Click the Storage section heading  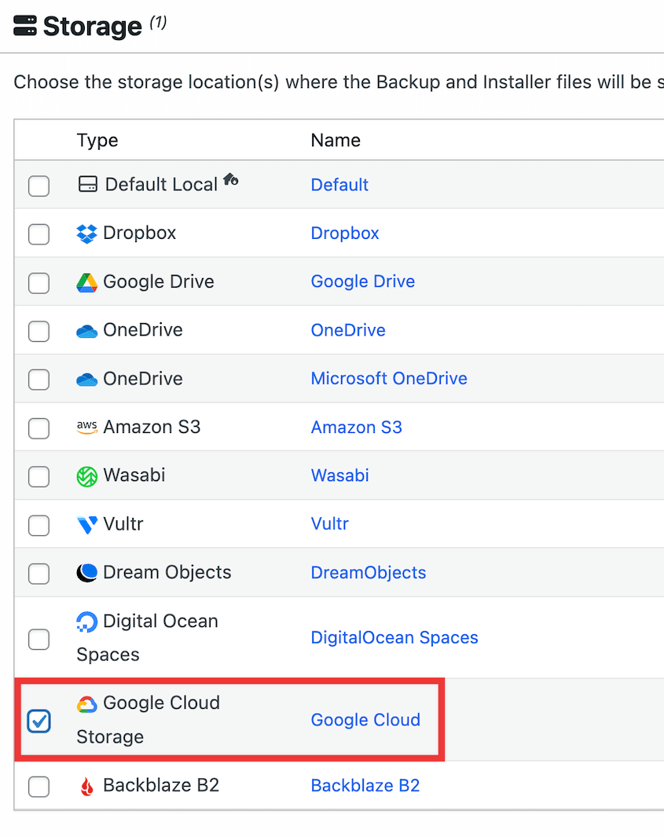[93, 26]
